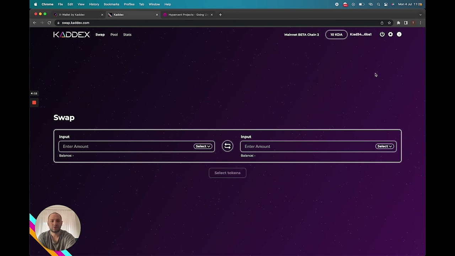The image size is (455, 256).
Task: Reload the page in Chrome
Action: click(x=49, y=23)
